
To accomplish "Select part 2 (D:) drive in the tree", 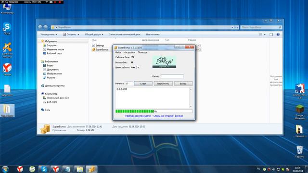I will [50, 102].
